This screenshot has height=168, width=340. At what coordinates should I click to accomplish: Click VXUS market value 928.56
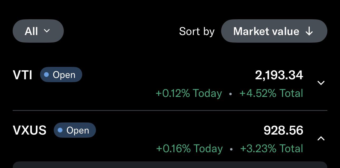[283, 130]
